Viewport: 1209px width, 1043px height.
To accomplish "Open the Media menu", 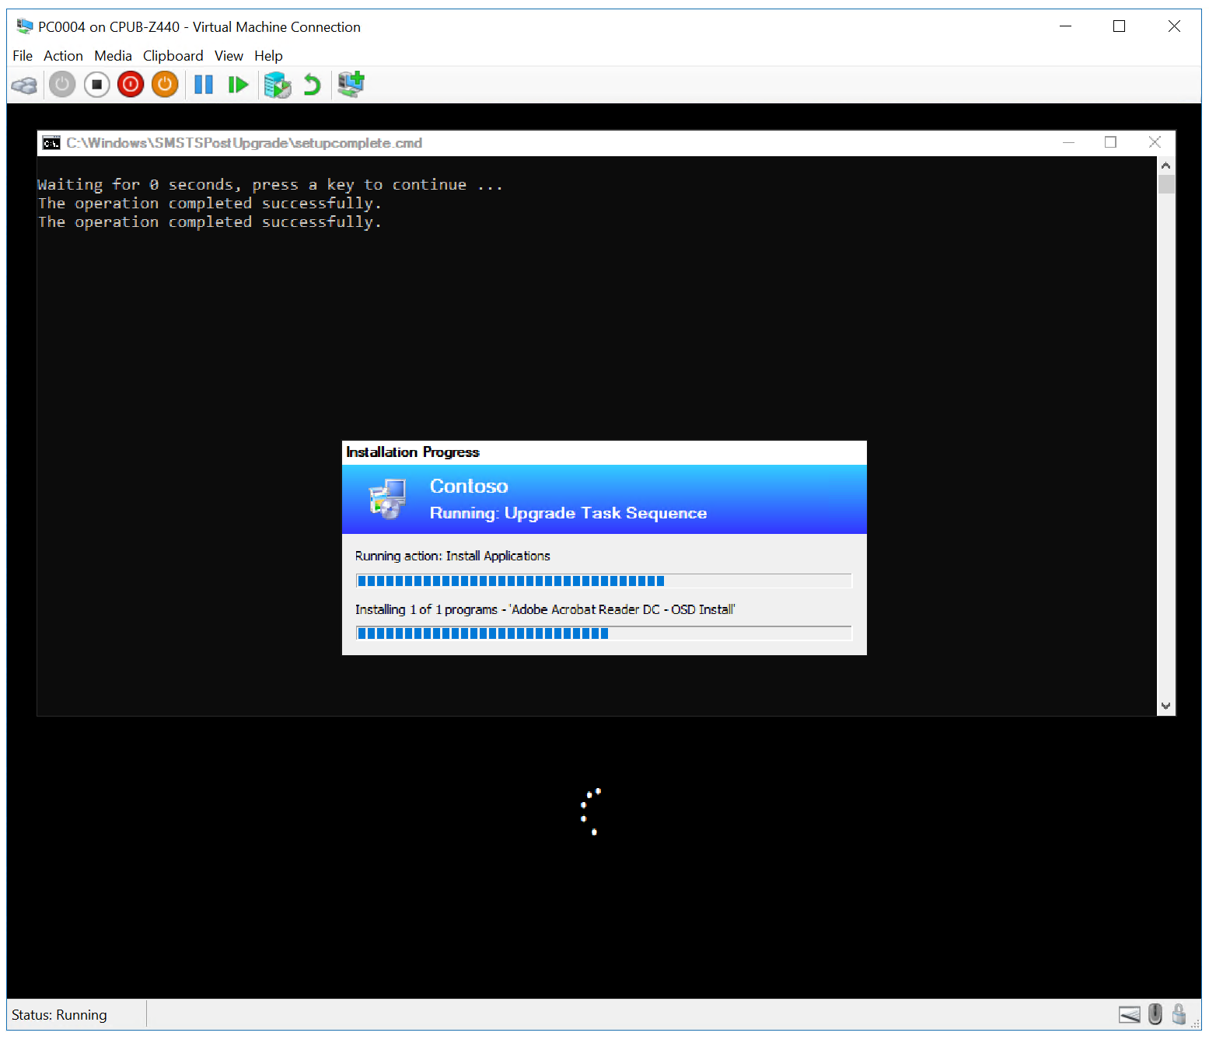I will click(113, 55).
